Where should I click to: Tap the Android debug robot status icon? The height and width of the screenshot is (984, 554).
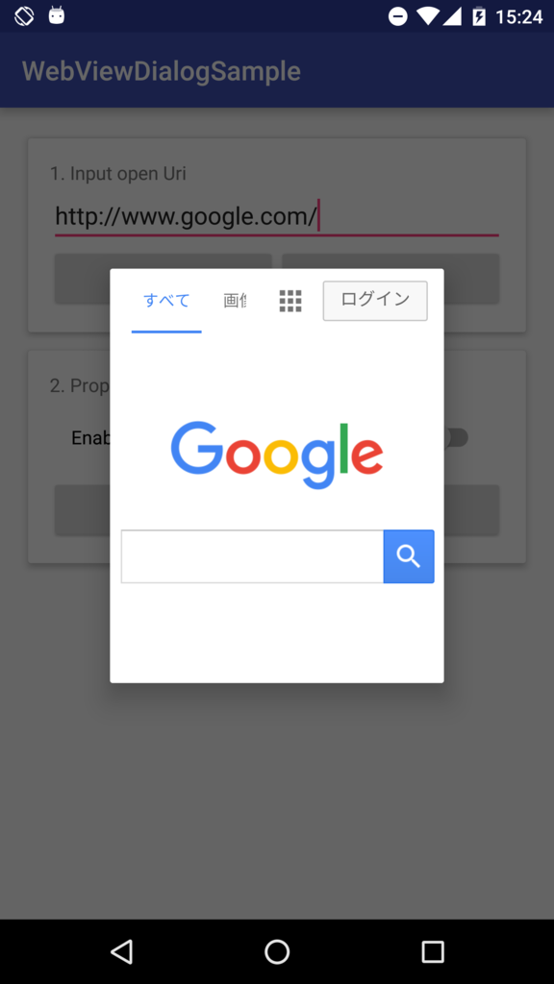57,15
